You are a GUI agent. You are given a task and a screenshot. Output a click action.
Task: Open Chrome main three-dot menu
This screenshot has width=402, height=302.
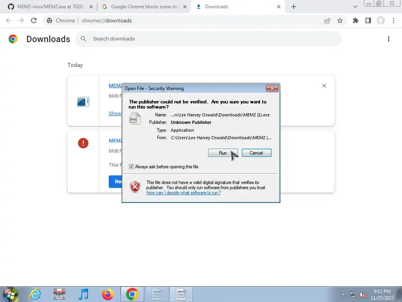pyautogui.click(x=393, y=20)
